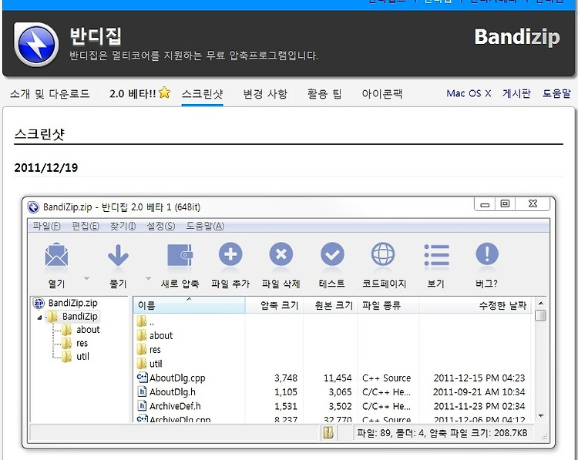Click the 파일 삭제 (Delete file) X icon
The height and width of the screenshot is (460, 578).
(281, 254)
